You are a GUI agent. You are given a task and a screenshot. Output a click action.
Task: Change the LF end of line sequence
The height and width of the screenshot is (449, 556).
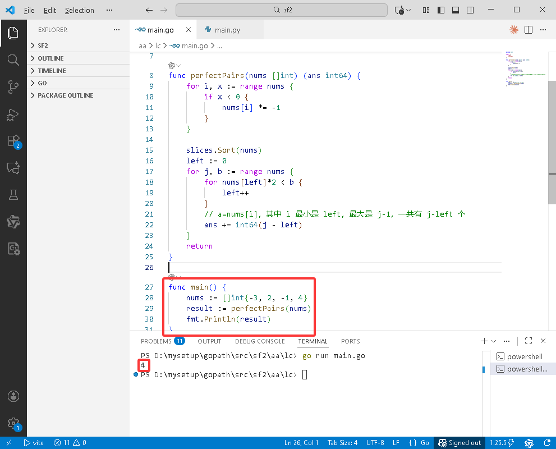[x=396, y=443]
